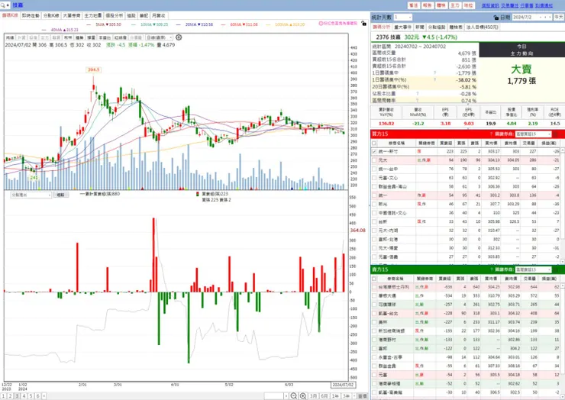
Task: Click the next-day arrow in the date field
Action: click(550, 18)
